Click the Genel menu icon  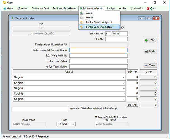click(x=5, y=8)
